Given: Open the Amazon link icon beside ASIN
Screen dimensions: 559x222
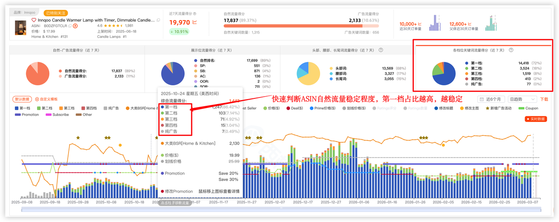Looking at the screenshot, I should coord(75,26).
